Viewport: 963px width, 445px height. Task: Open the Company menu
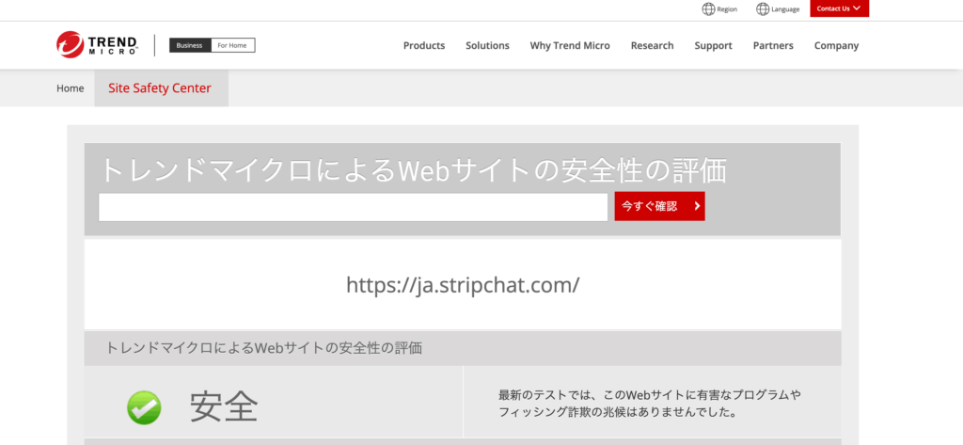point(836,45)
